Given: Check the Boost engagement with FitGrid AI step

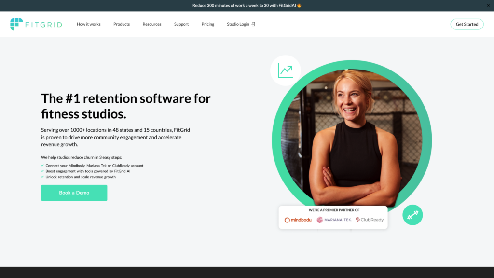Looking at the screenshot, I should click(x=42, y=171).
